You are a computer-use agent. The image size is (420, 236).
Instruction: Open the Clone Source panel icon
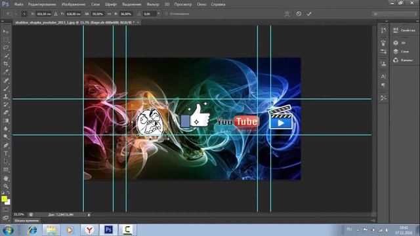pyautogui.click(x=383, y=64)
